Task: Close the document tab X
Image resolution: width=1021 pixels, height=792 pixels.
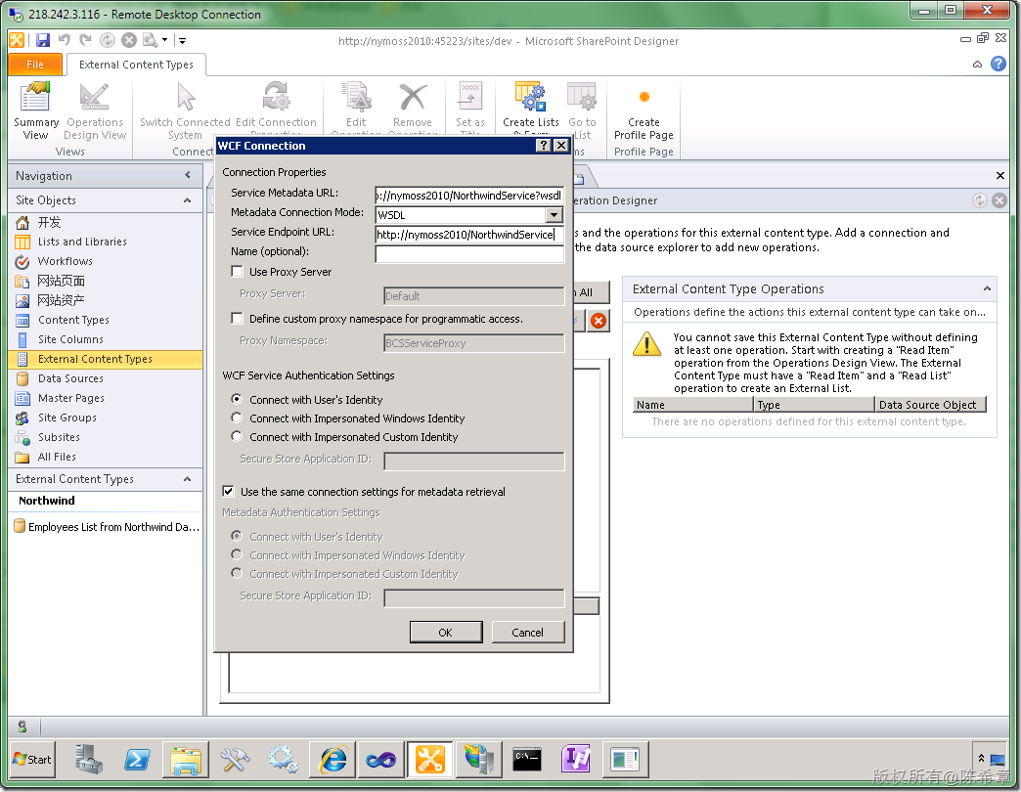Action: pyautogui.click(x=1000, y=175)
